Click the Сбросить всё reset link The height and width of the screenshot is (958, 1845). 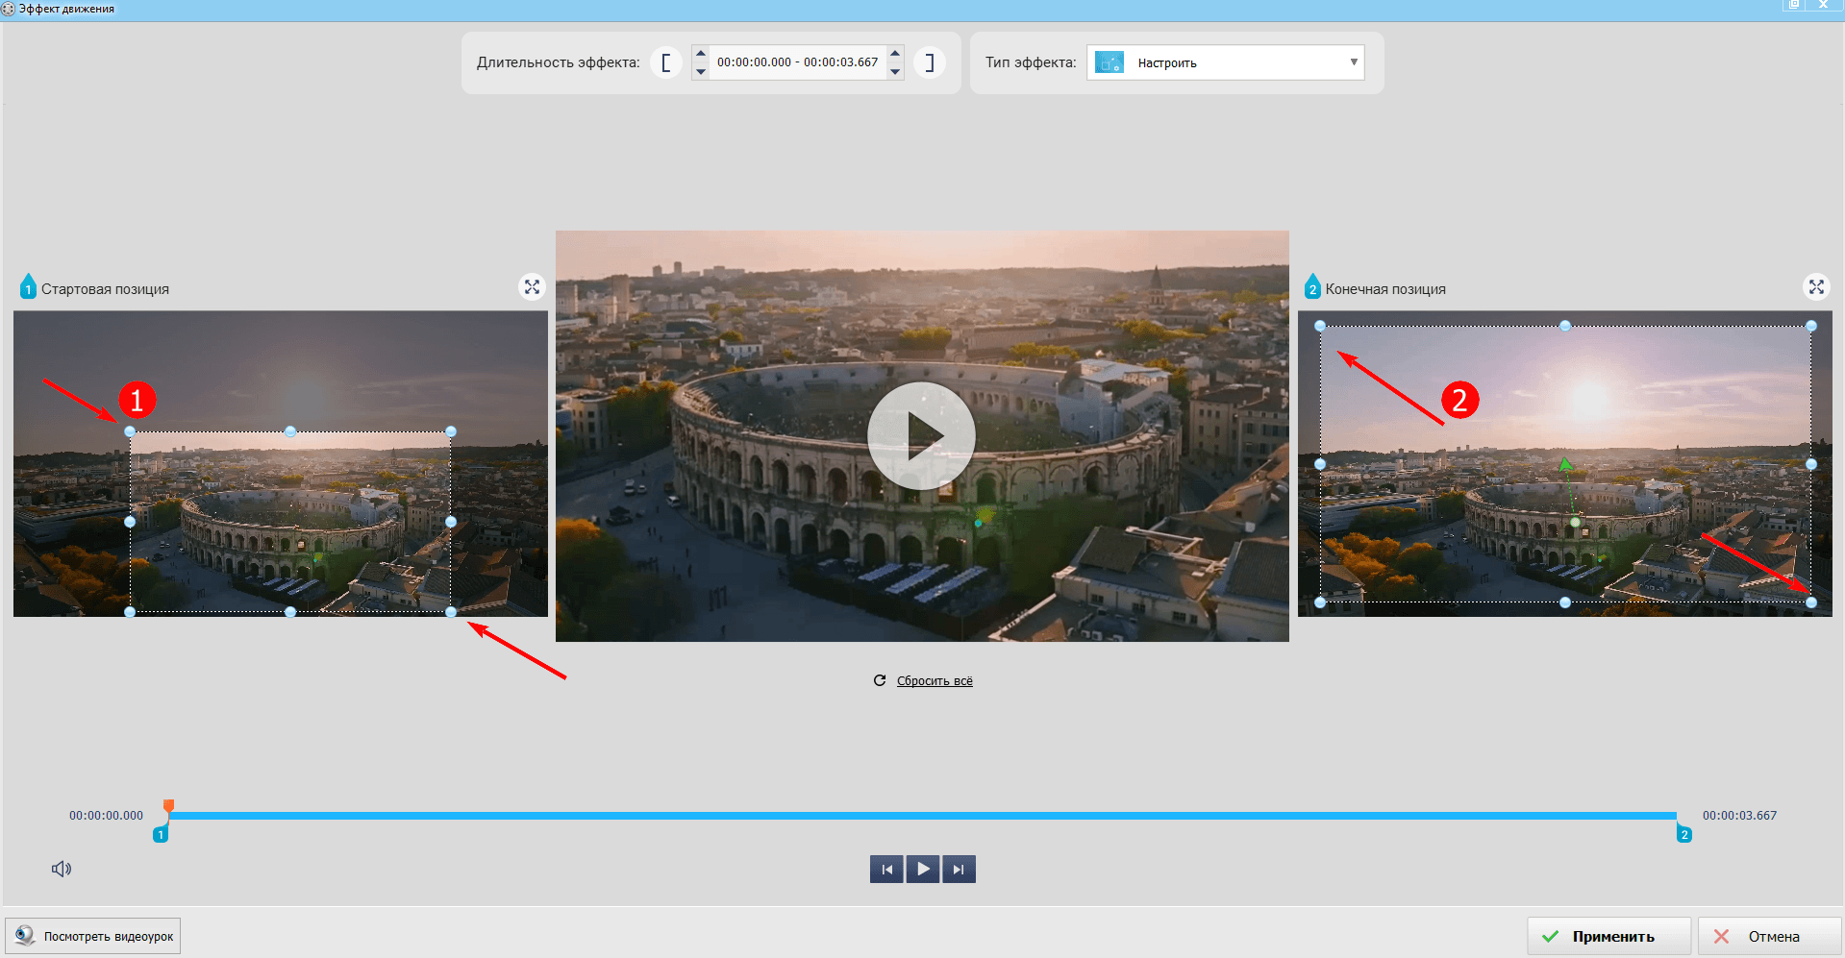pyautogui.click(x=934, y=680)
